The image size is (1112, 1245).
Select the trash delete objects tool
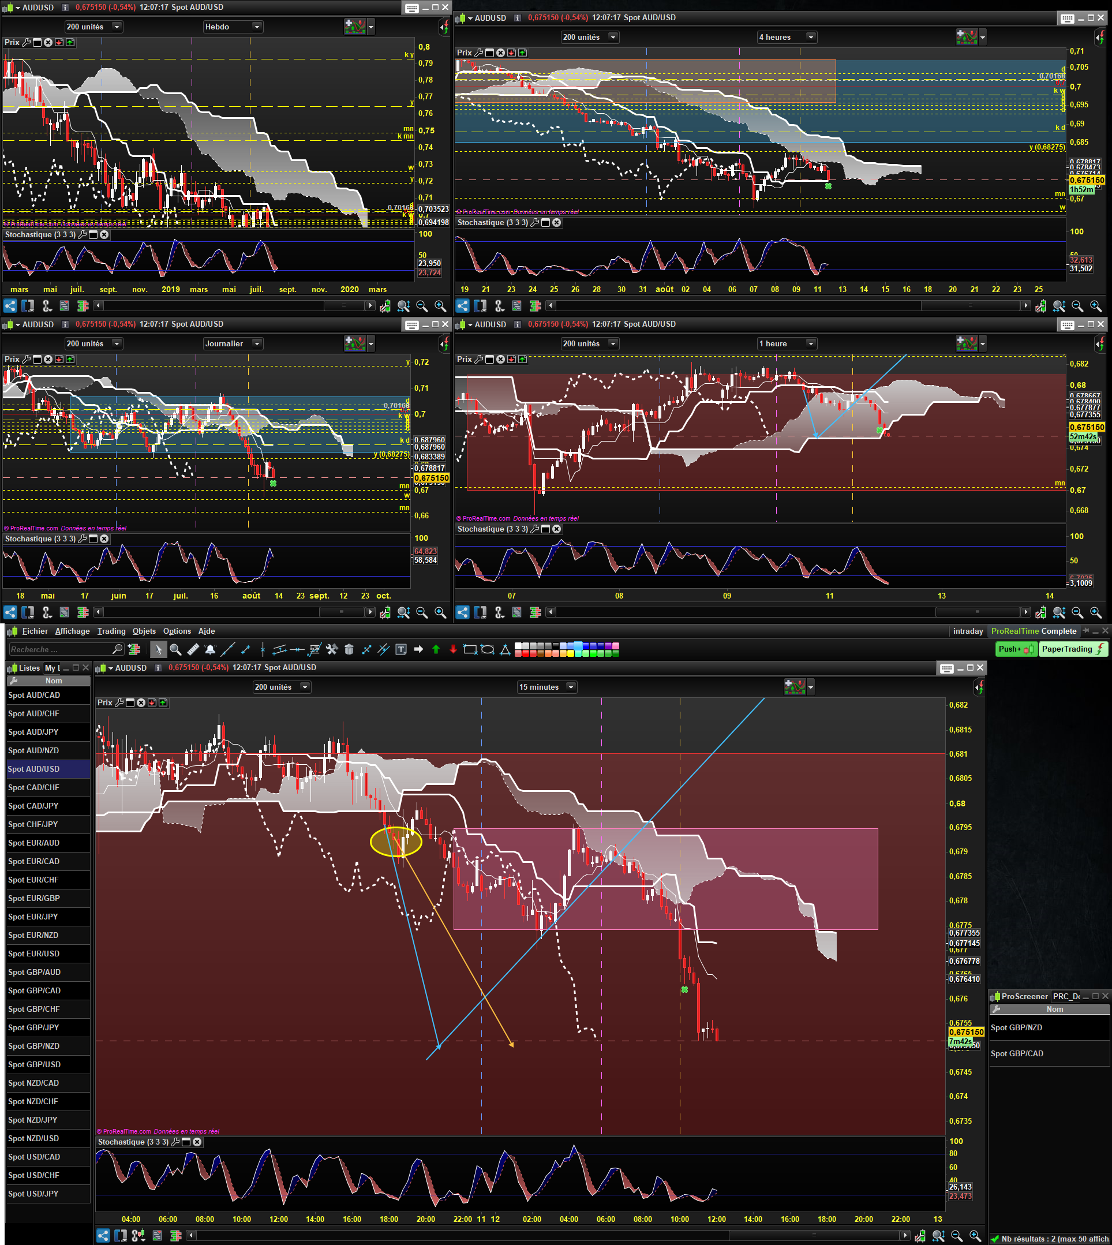pos(349,649)
